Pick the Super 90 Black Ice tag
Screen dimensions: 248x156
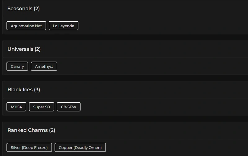tap(42, 107)
